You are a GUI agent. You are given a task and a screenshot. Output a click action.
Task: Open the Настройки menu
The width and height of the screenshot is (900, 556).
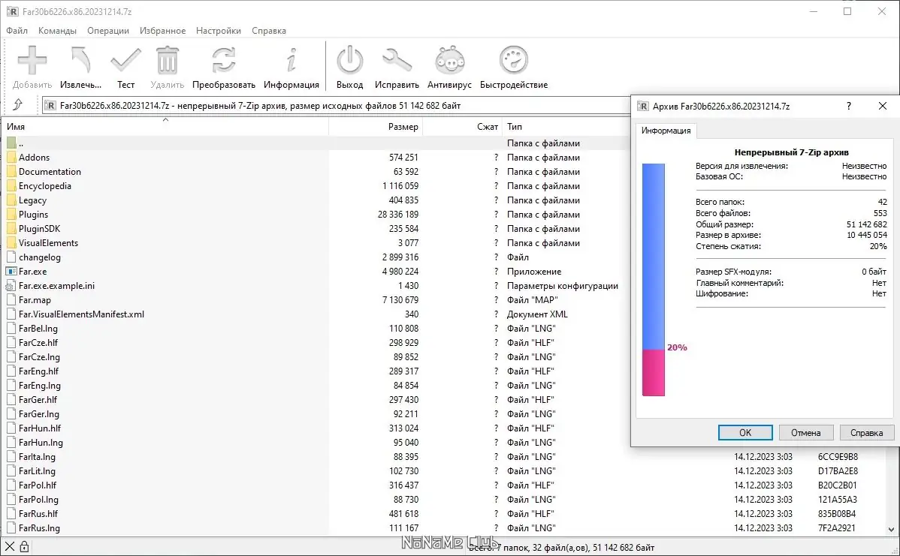click(x=218, y=30)
